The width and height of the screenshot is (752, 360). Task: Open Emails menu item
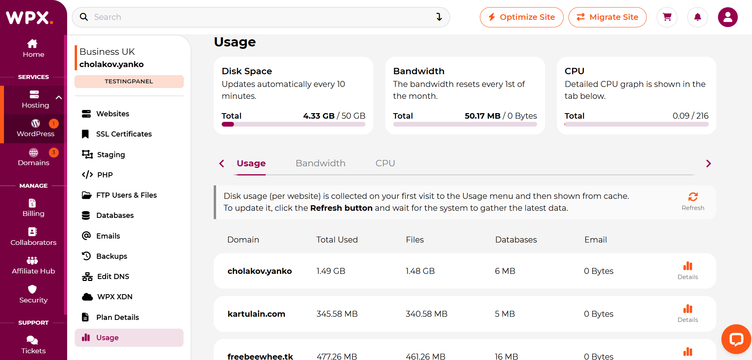[x=129, y=236]
